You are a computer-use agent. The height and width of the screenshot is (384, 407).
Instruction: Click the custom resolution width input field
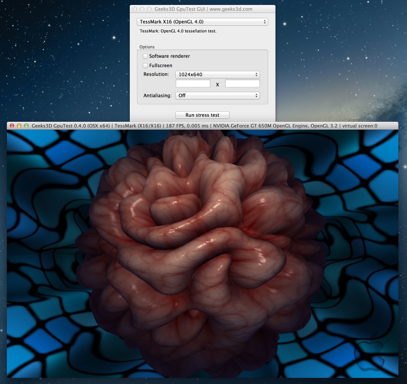193,83
